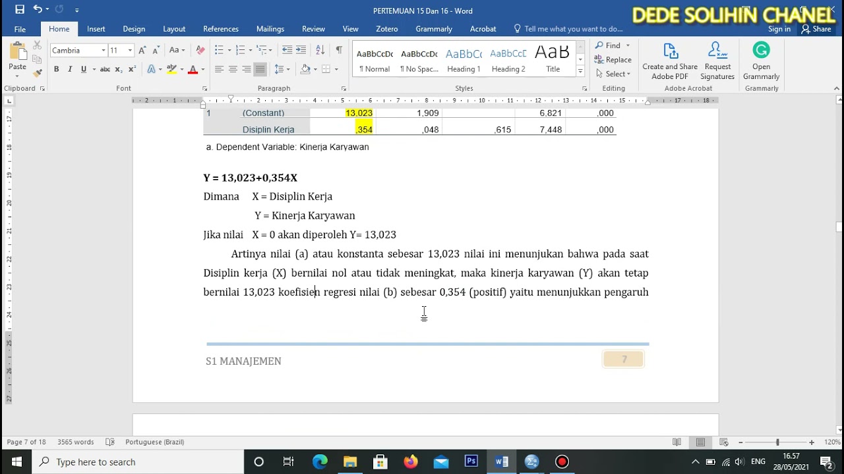Shrink the font size

[x=156, y=50]
